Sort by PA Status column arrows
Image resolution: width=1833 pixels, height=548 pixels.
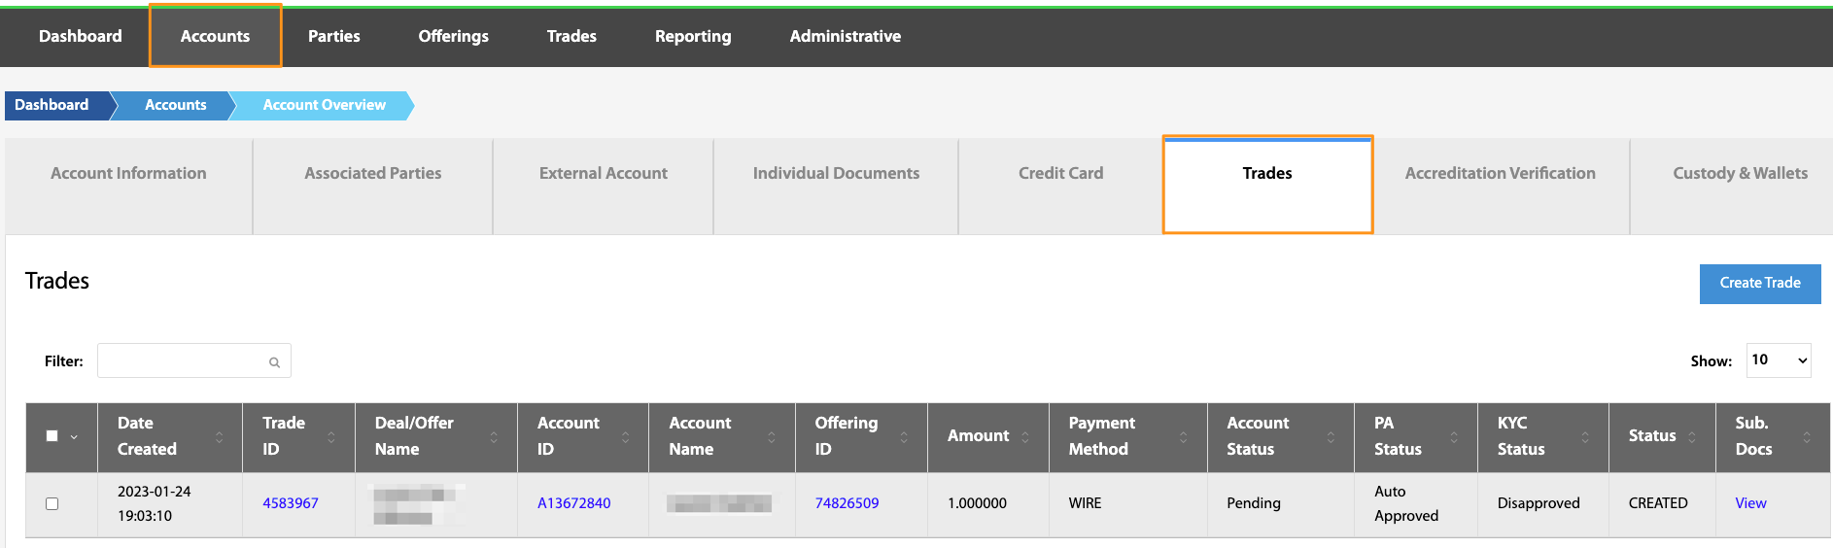click(1454, 437)
